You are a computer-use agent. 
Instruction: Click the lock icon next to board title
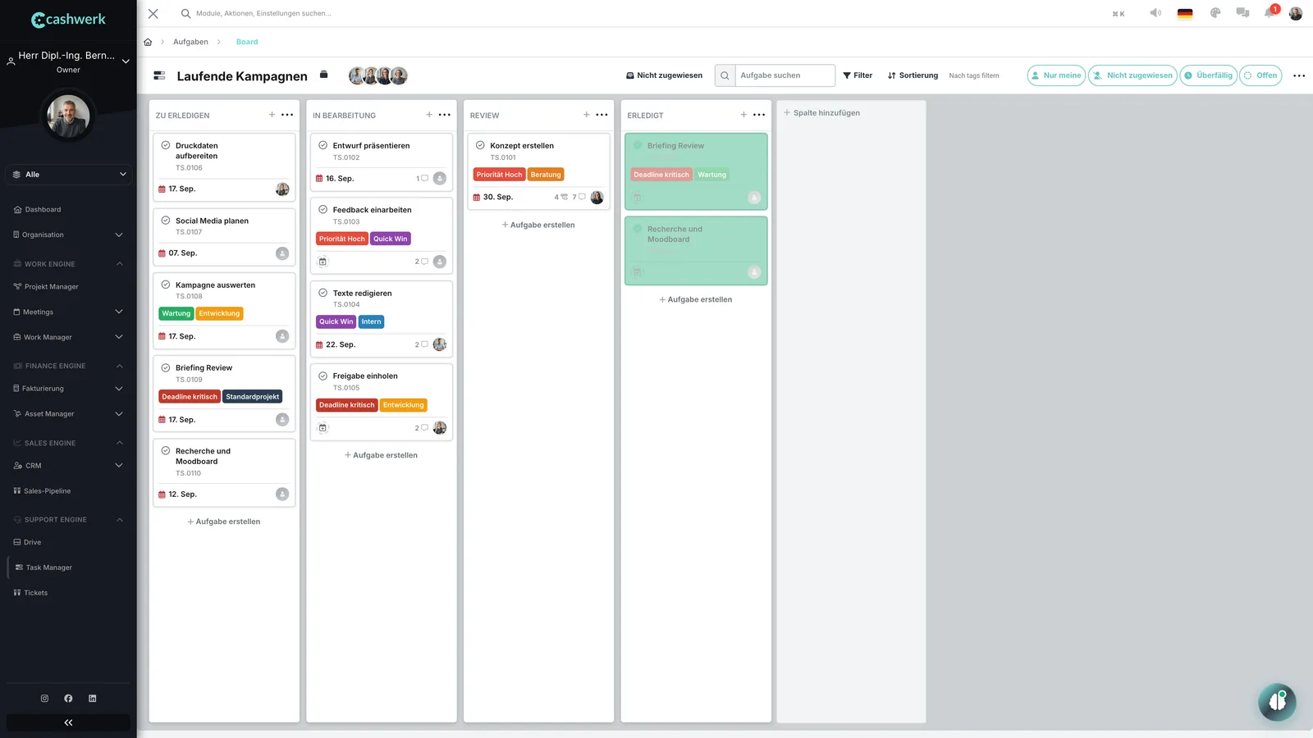pyautogui.click(x=323, y=75)
